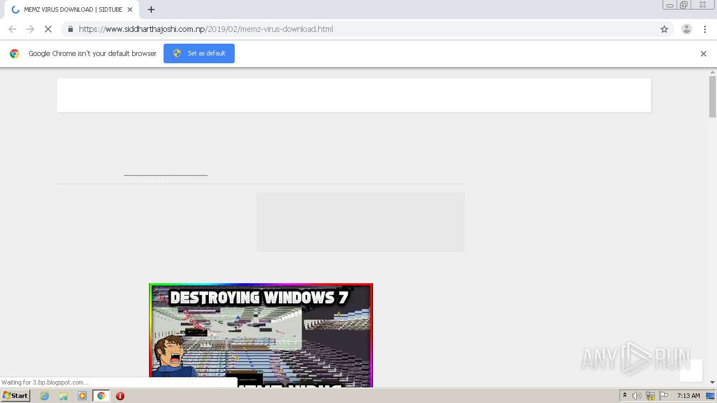Image resolution: width=717 pixels, height=403 pixels.
Task: Open the Action Center flag icon
Action: pos(664,396)
